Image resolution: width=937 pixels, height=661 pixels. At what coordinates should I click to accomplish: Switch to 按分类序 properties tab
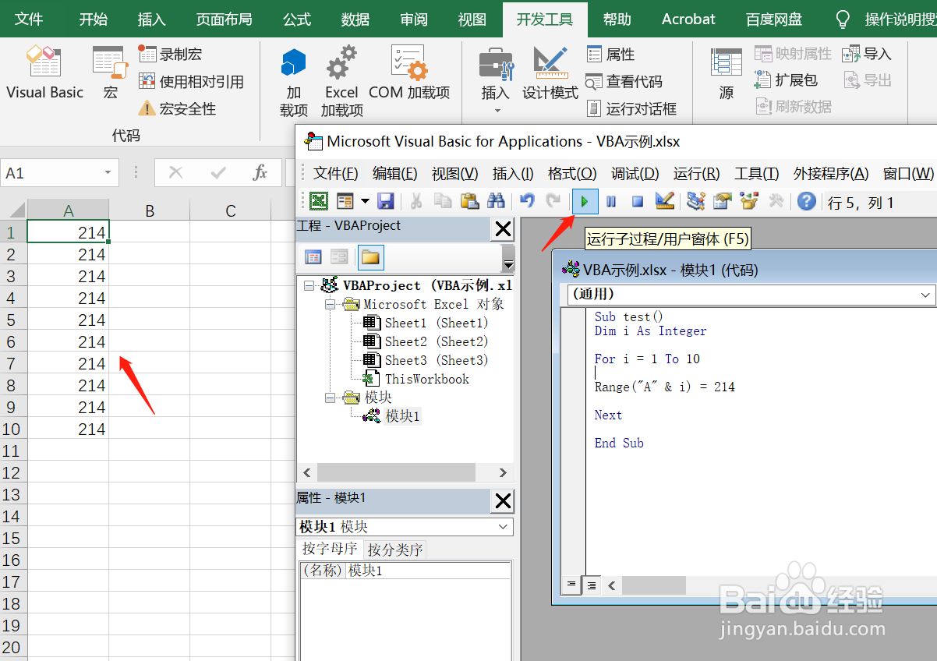point(395,550)
